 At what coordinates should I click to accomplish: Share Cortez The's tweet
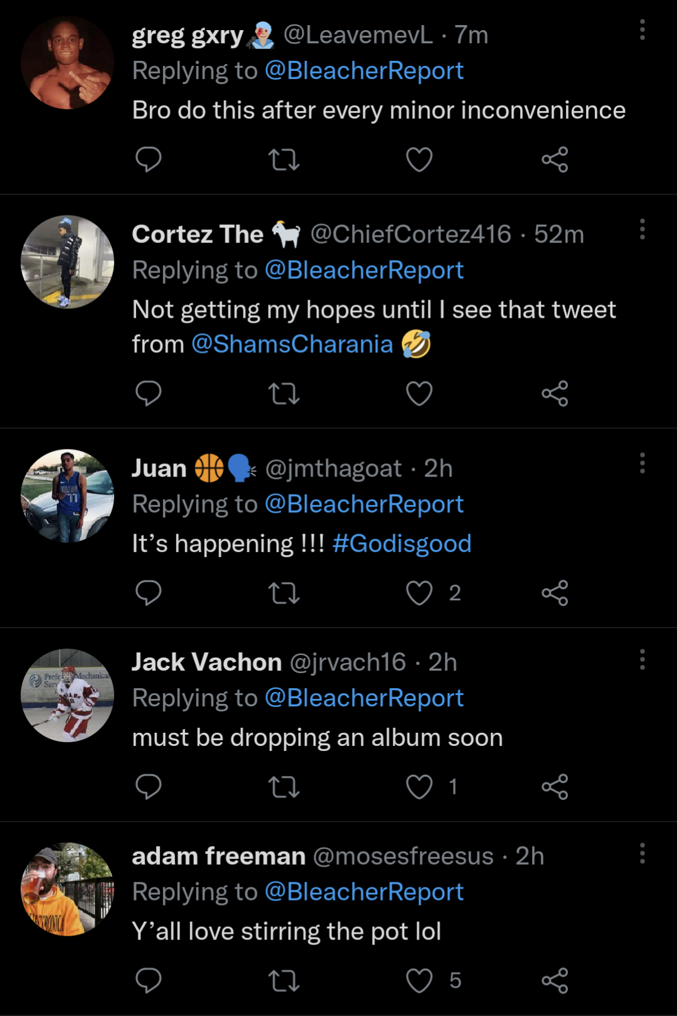coord(555,394)
